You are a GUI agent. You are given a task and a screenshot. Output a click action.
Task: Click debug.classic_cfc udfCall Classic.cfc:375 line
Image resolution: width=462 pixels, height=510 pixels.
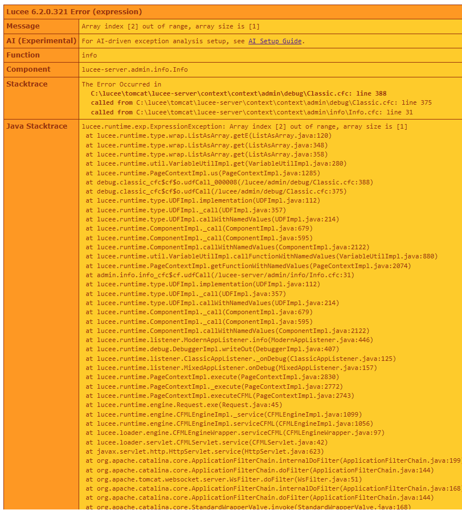[x=216, y=191]
